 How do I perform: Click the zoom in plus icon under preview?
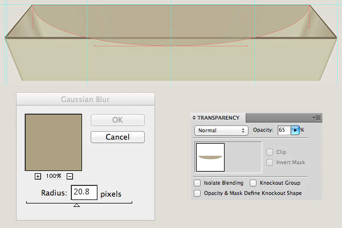click(38, 176)
